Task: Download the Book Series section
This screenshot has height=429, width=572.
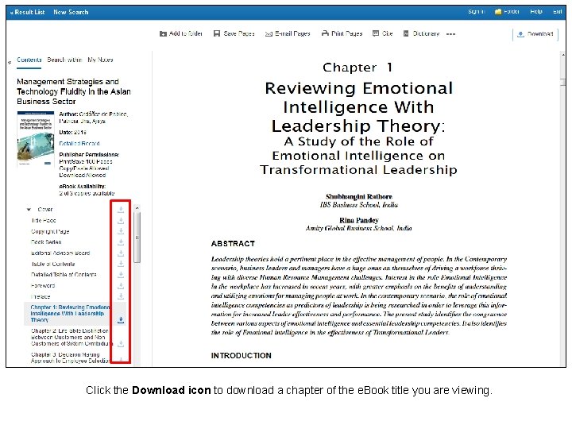Action: (x=121, y=242)
